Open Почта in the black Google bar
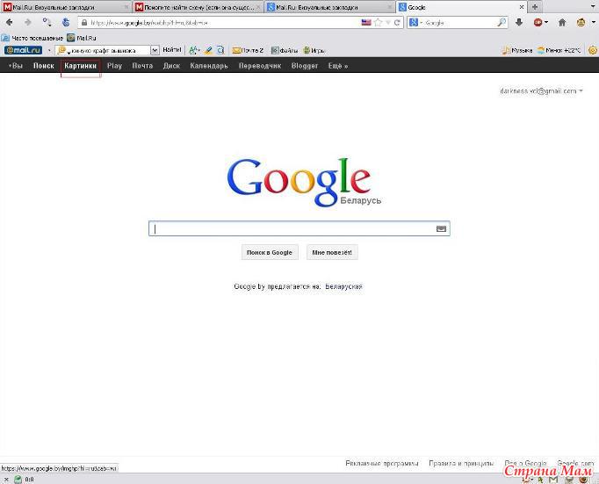599x484 pixels. coord(142,66)
